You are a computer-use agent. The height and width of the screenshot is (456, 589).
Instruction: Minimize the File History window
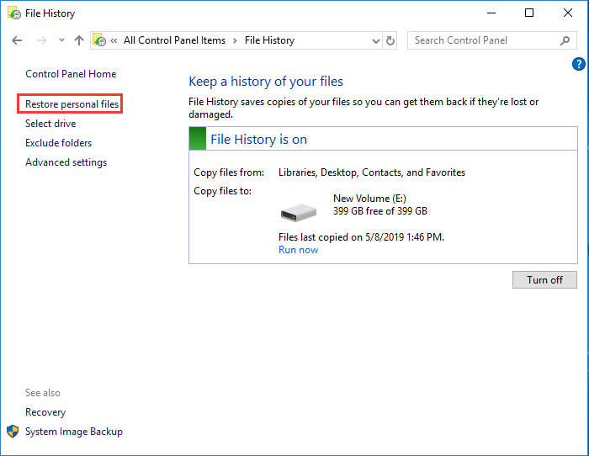[491, 13]
